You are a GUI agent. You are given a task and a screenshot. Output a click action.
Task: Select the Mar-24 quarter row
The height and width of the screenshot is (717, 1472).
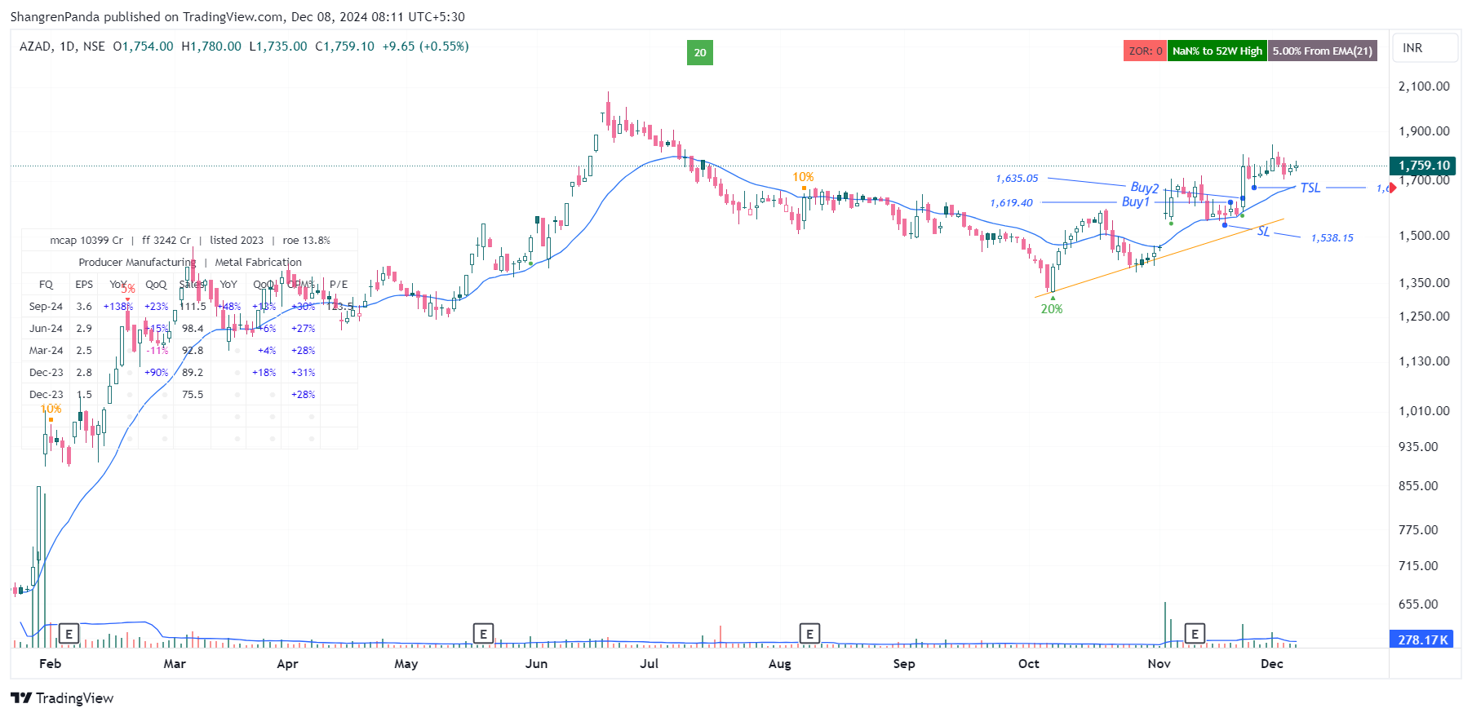pyautogui.click(x=189, y=351)
